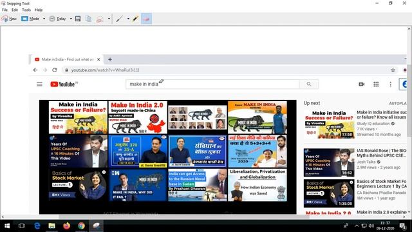Open Make In India 2.0 boycott end-screen thumbnail
This screenshot has height=232, width=412.
click(x=138, y=117)
